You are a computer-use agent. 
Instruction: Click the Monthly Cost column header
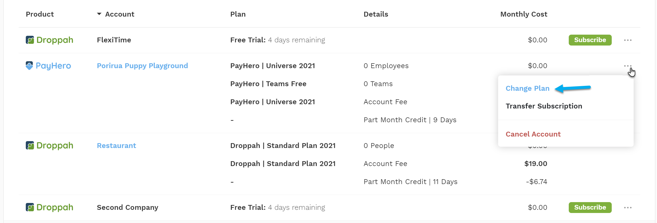(x=524, y=14)
